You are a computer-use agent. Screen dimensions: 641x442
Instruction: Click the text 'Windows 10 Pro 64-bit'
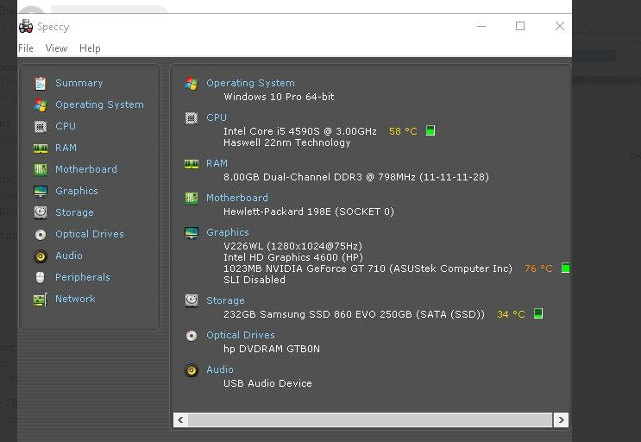(279, 97)
